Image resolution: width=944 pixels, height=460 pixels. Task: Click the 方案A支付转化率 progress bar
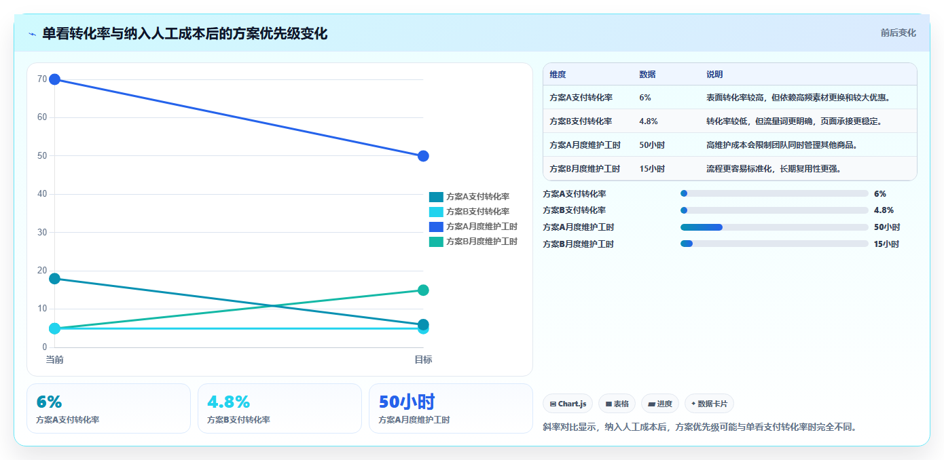774,193
